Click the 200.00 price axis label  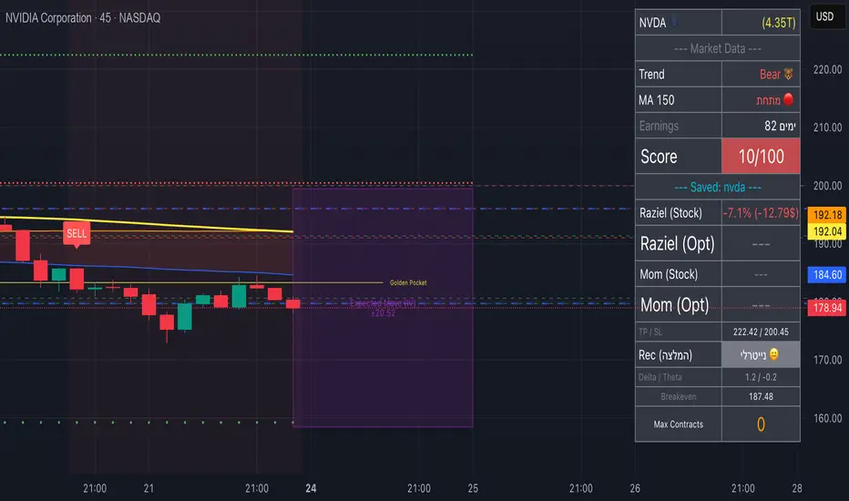(x=827, y=186)
